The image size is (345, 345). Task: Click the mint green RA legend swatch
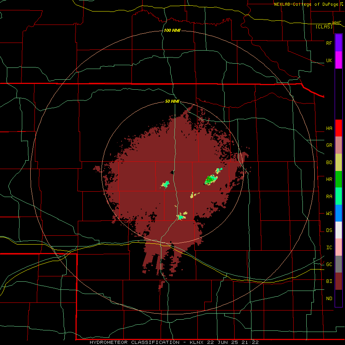tap(338, 196)
